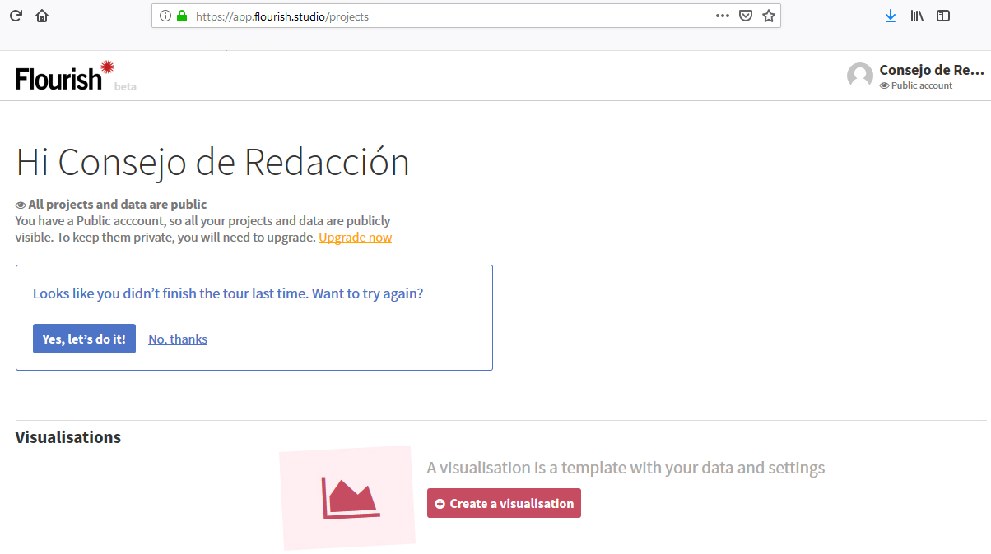
Task: Open the downloads arrow panel
Action: 891,16
